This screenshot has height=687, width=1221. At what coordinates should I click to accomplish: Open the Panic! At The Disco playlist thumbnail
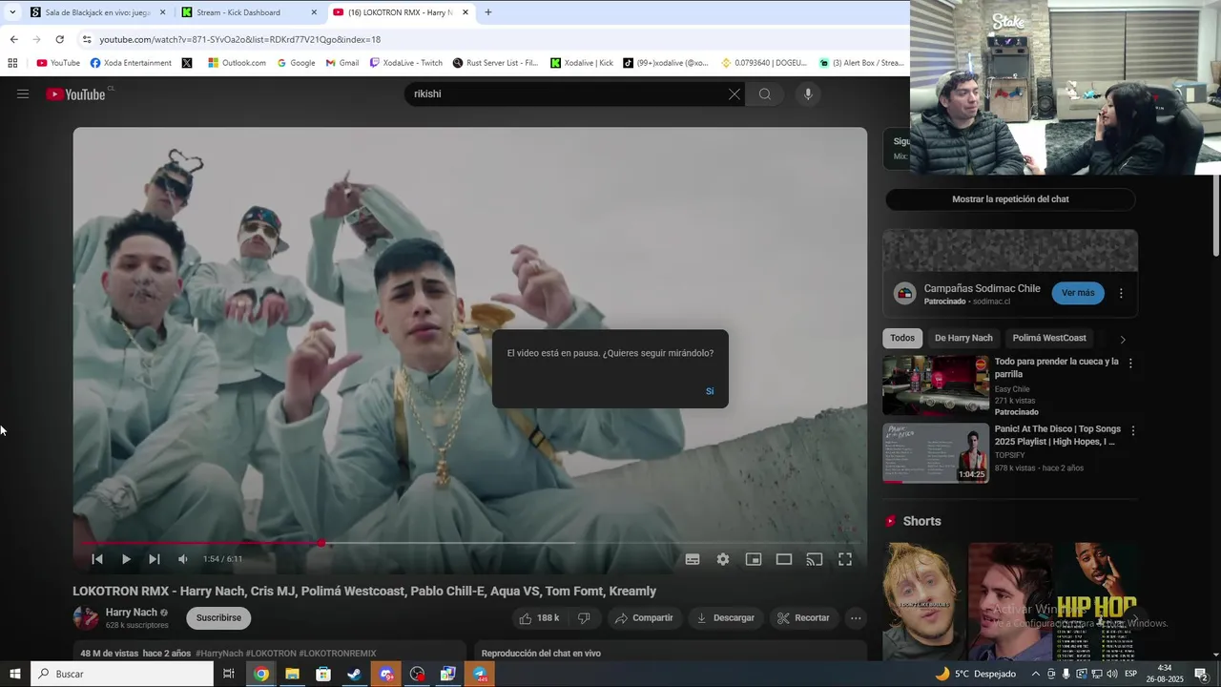[x=936, y=453]
